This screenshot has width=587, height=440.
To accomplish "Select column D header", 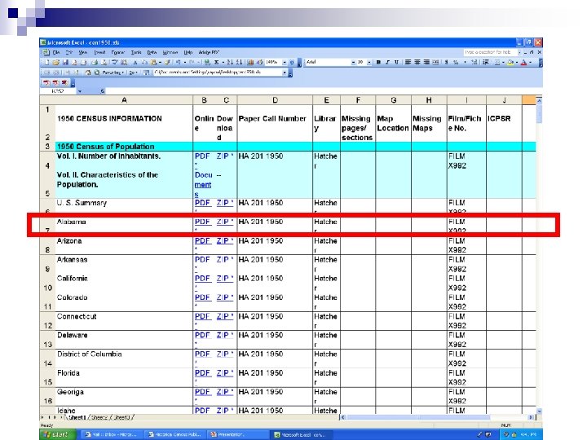I will pyautogui.click(x=274, y=100).
